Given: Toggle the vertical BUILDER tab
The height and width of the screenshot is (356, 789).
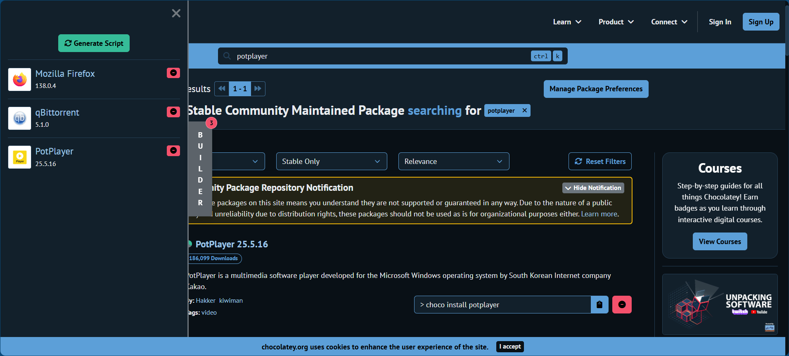Looking at the screenshot, I should tap(200, 169).
